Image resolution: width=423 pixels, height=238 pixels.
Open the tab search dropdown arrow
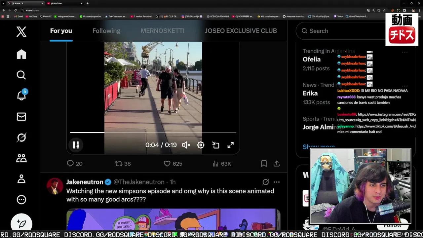point(3,3)
